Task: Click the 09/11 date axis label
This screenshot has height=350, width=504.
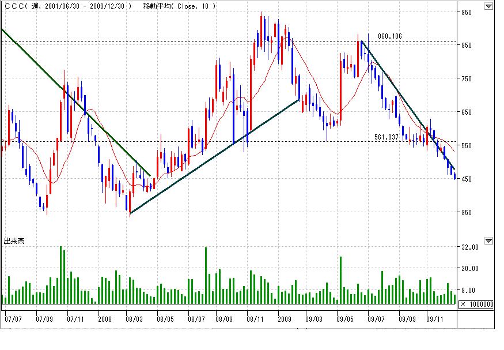Action: tap(436, 318)
